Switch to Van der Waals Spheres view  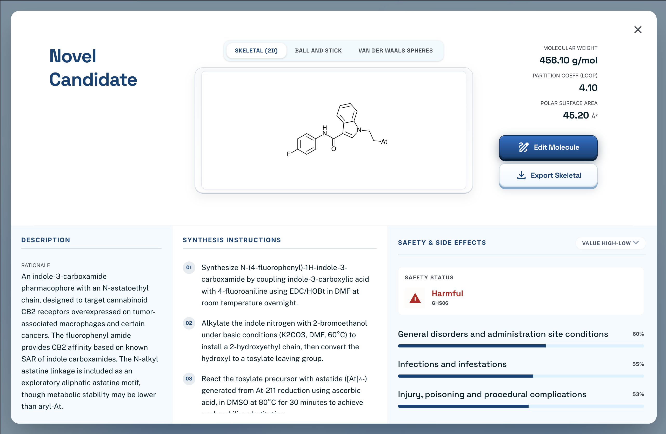coord(395,51)
